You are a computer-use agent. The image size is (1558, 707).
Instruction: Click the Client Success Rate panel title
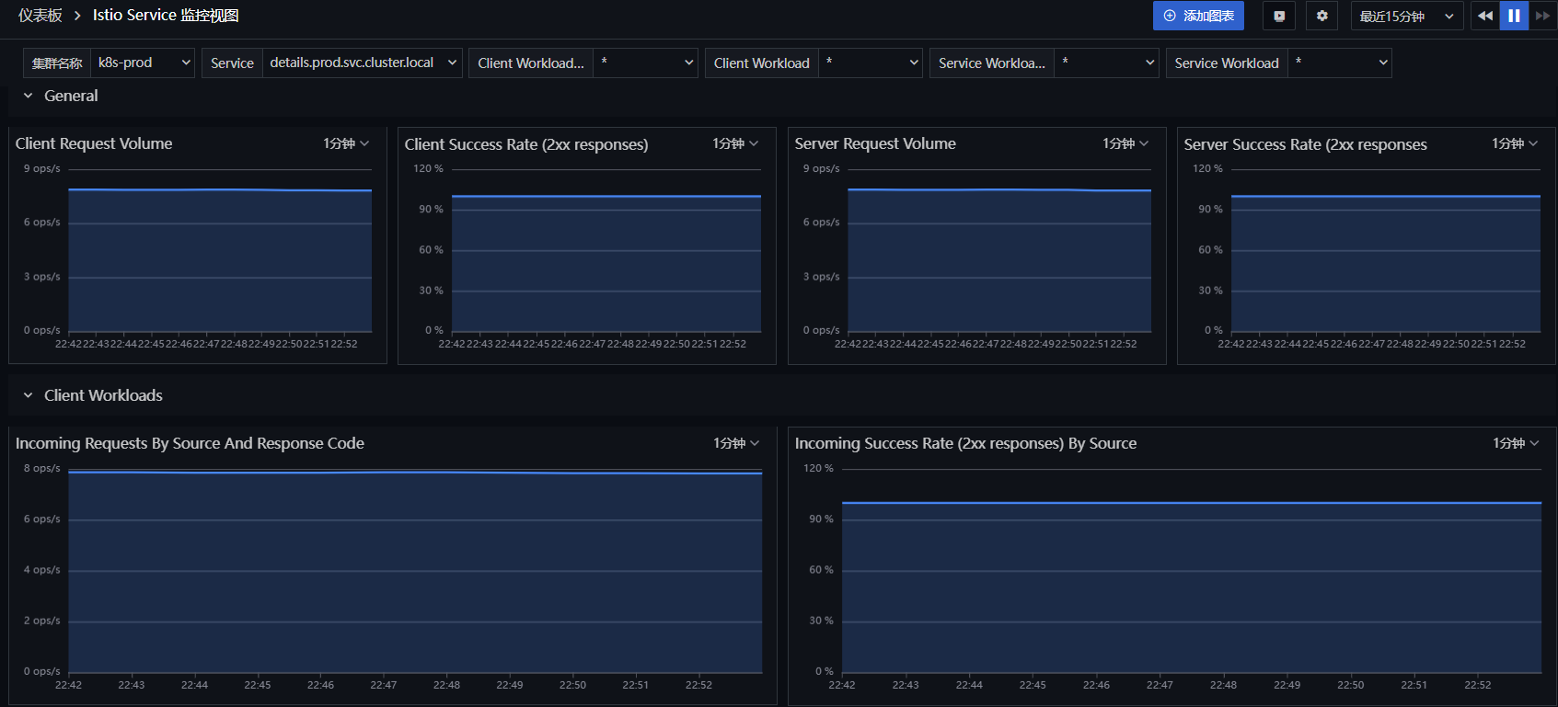click(526, 144)
